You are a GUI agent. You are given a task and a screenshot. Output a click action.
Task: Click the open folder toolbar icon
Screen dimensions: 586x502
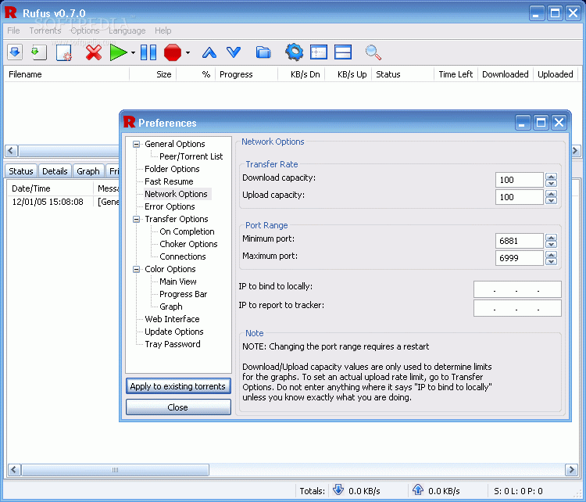(263, 52)
